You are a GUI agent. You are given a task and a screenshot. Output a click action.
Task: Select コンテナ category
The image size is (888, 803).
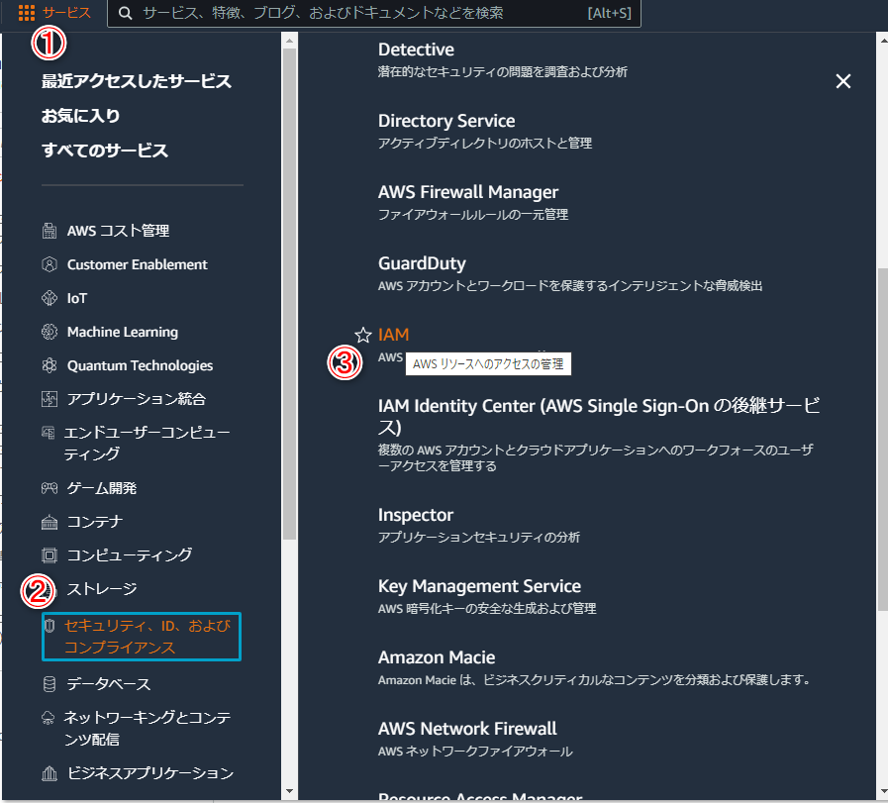tap(95, 522)
